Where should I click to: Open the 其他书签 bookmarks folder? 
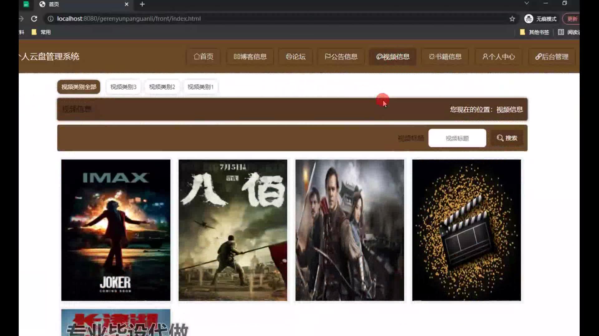[534, 32]
